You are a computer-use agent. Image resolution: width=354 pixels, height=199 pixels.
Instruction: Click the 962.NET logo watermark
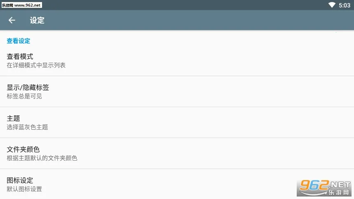pos(325,188)
